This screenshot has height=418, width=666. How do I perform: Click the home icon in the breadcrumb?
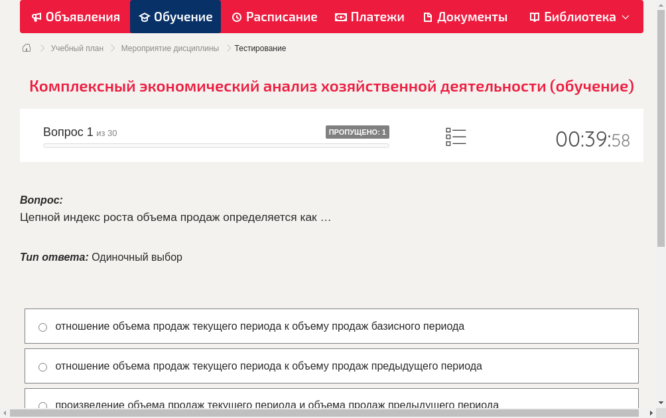pyautogui.click(x=27, y=48)
